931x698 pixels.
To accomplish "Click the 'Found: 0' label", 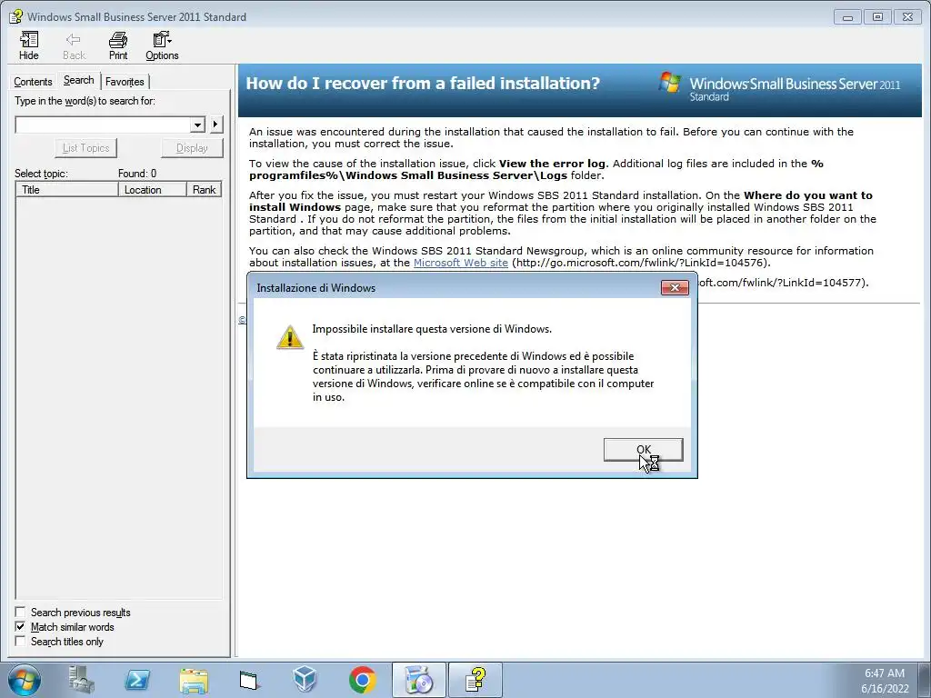I will pyautogui.click(x=137, y=174).
